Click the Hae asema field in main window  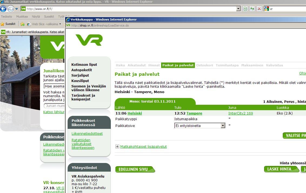(54, 86)
